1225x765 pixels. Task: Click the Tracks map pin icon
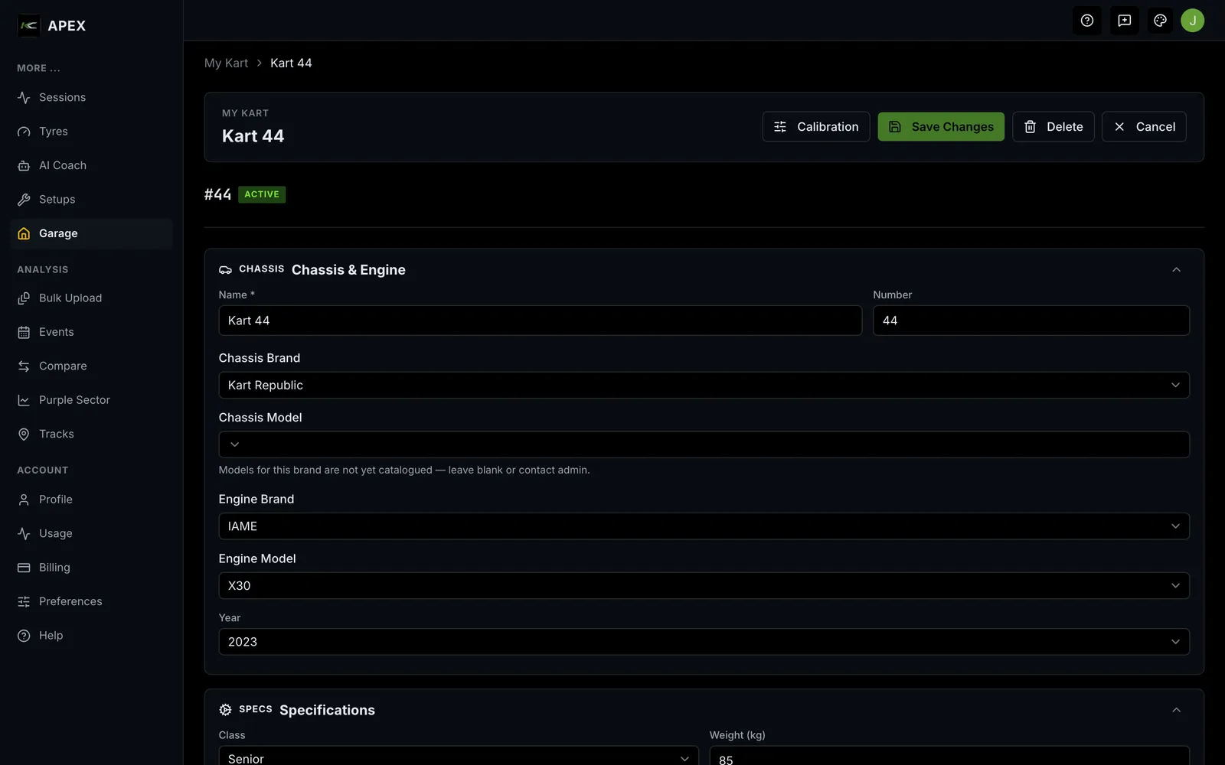click(24, 434)
